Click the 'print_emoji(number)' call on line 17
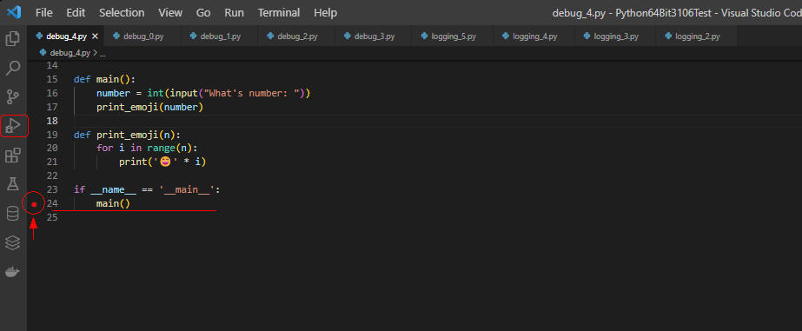The width and height of the screenshot is (802, 331). 149,107
